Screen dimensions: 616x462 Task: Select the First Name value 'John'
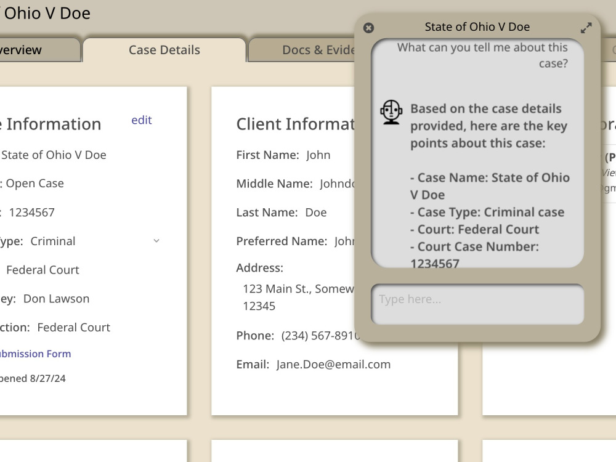318,155
